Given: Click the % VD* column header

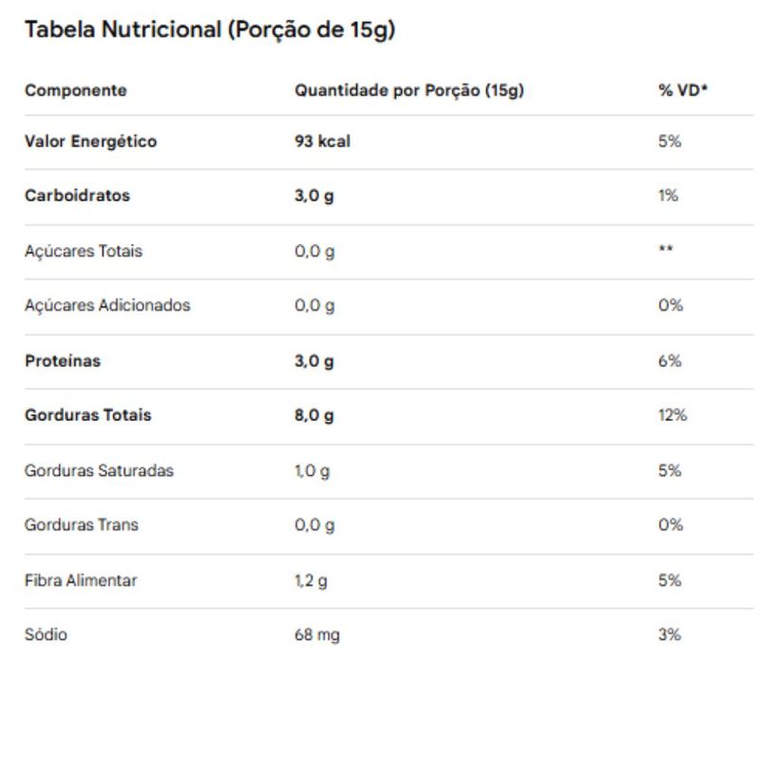Looking at the screenshot, I should [x=683, y=90].
